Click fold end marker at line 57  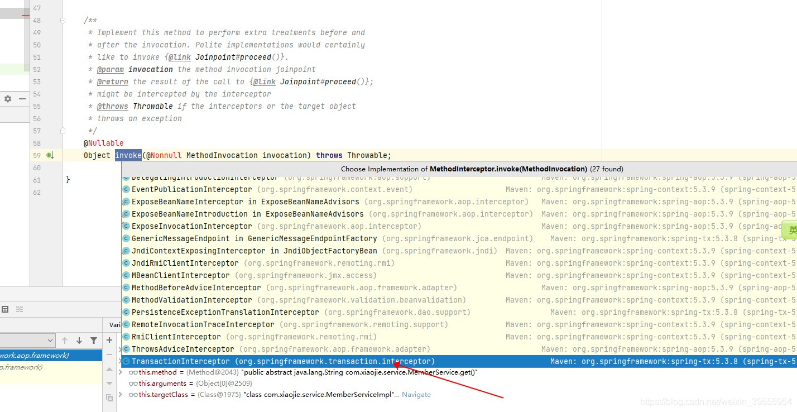click(x=63, y=131)
